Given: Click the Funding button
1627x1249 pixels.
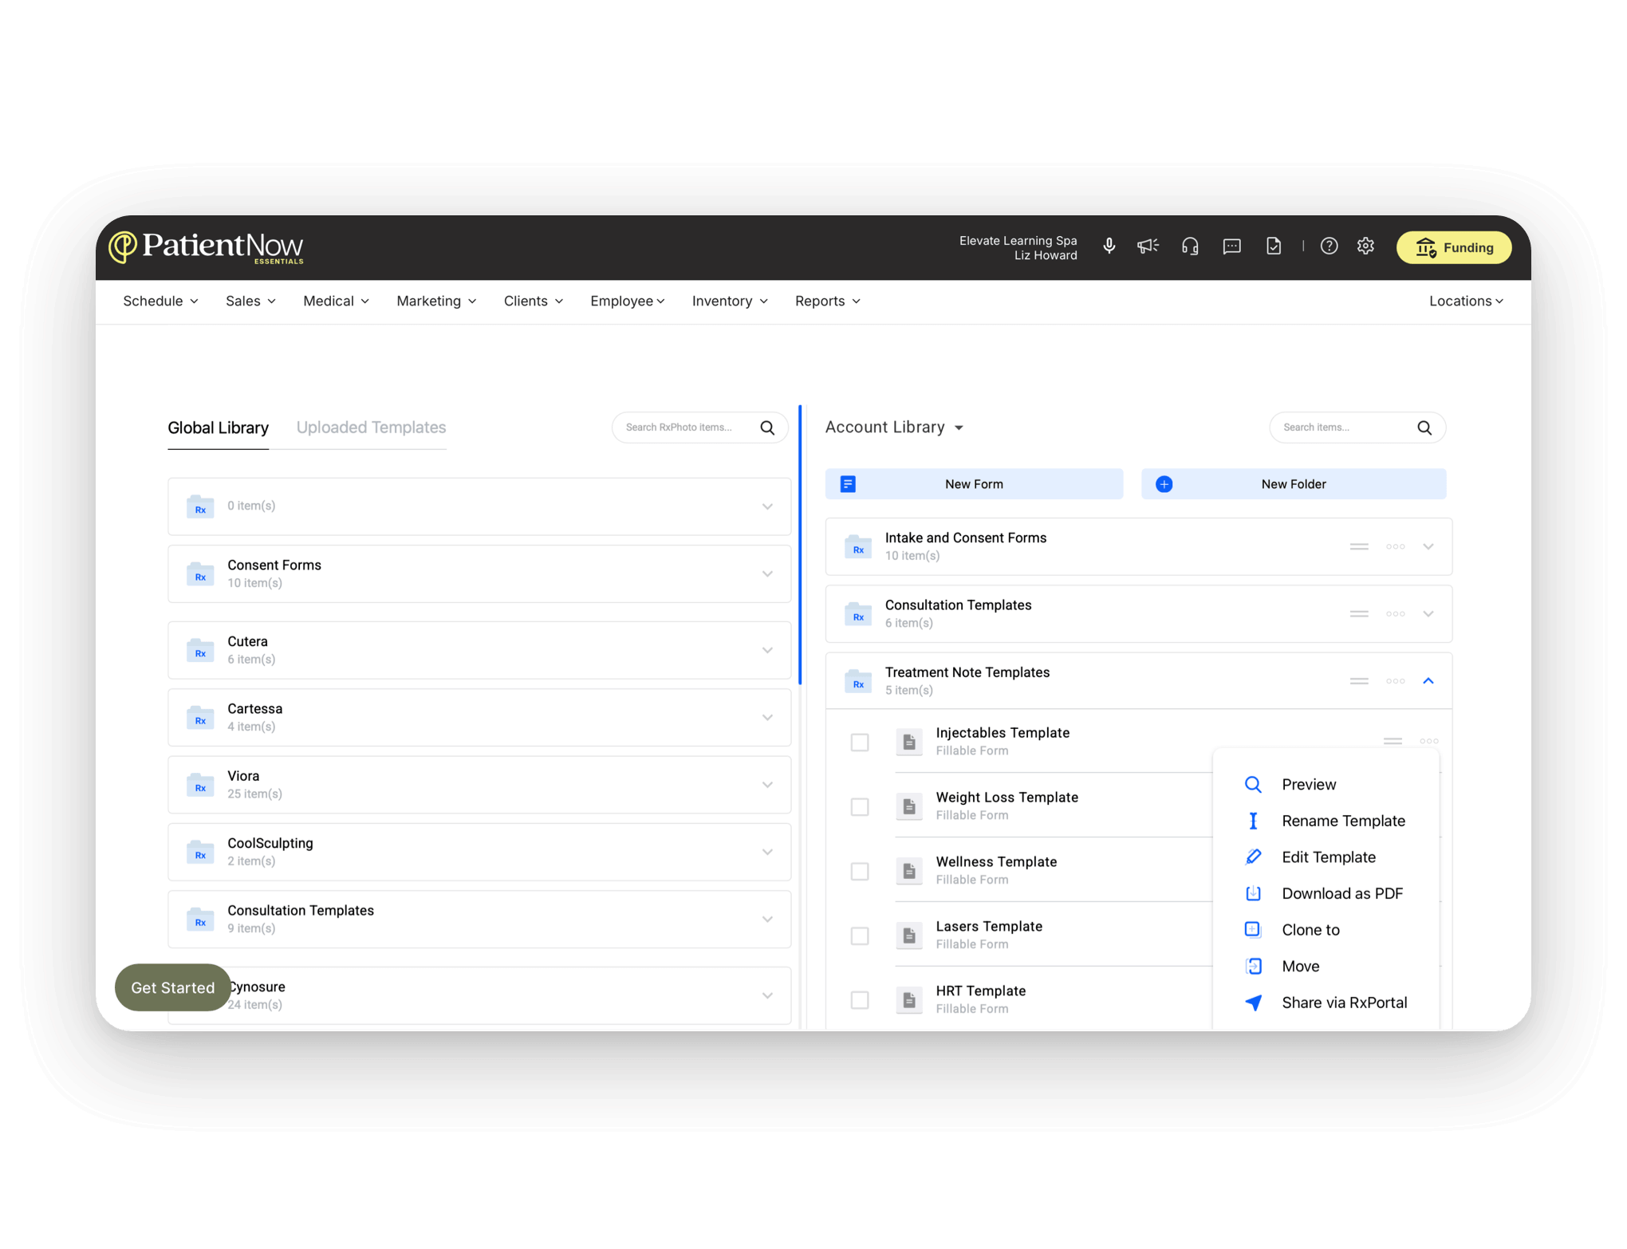Looking at the screenshot, I should tap(1454, 247).
